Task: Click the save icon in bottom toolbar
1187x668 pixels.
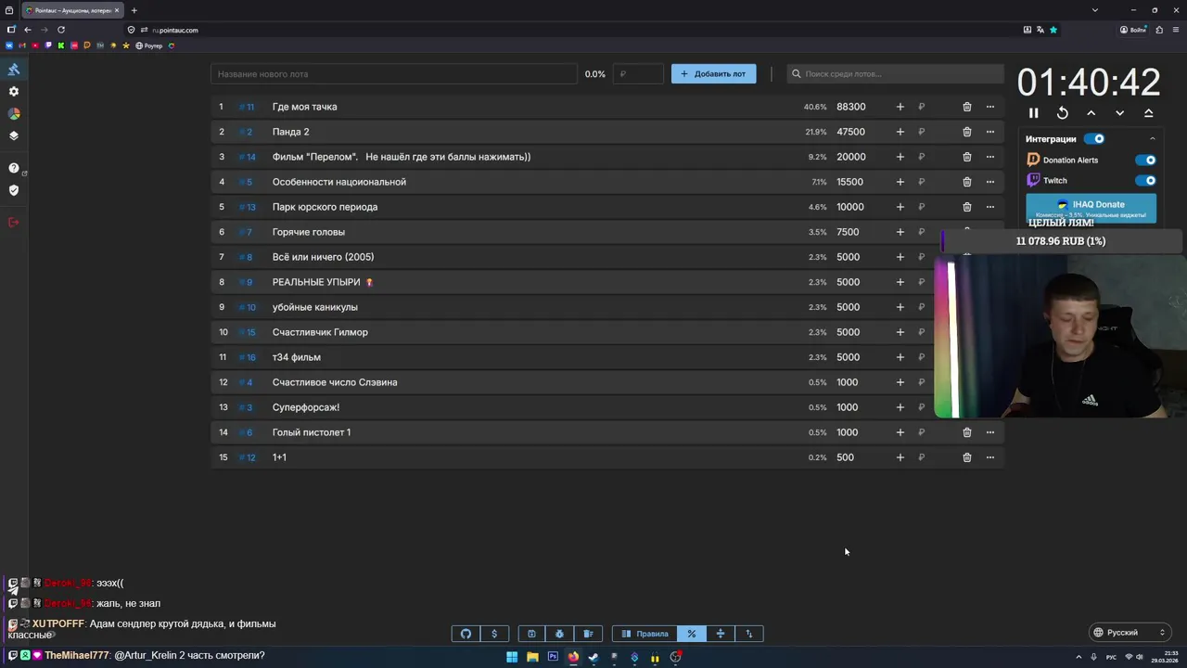Action: (531, 634)
